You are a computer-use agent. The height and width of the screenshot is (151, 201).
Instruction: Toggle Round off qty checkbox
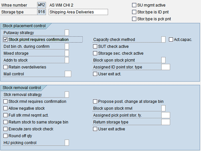[6, 136]
